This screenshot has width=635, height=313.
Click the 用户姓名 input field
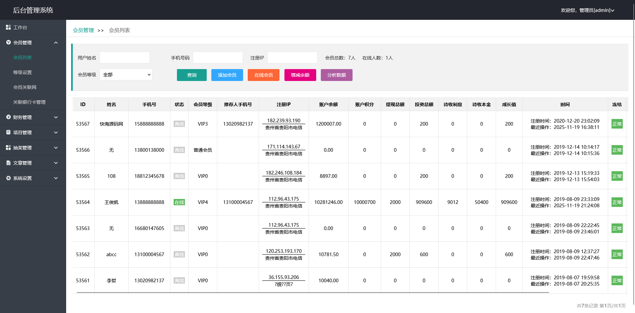(125, 58)
